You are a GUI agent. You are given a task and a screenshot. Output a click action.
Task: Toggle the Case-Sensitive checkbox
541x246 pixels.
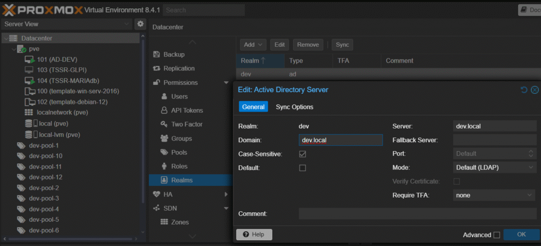click(x=303, y=154)
